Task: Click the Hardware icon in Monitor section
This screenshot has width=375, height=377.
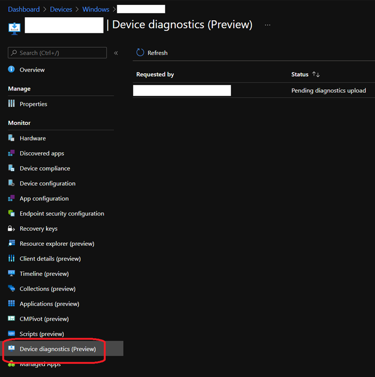Action: (x=11, y=138)
